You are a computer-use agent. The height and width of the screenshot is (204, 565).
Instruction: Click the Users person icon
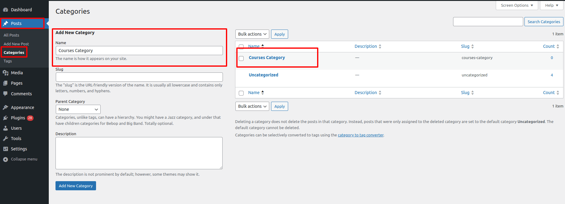point(5,128)
